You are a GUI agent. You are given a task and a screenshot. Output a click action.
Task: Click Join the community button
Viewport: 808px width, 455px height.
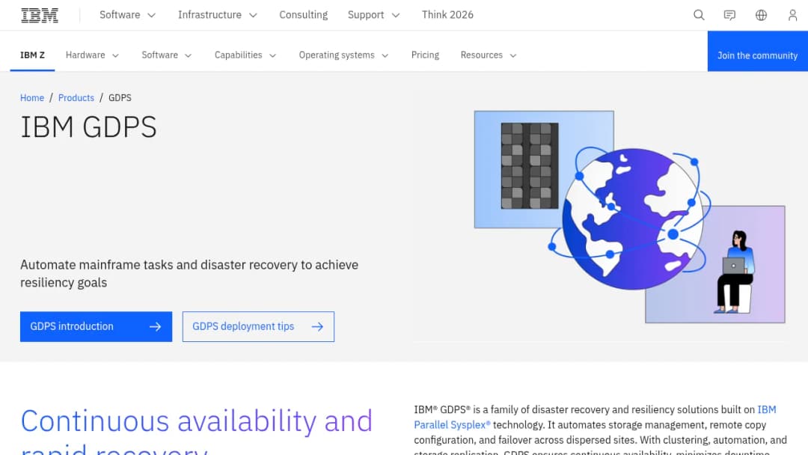click(x=757, y=51)
